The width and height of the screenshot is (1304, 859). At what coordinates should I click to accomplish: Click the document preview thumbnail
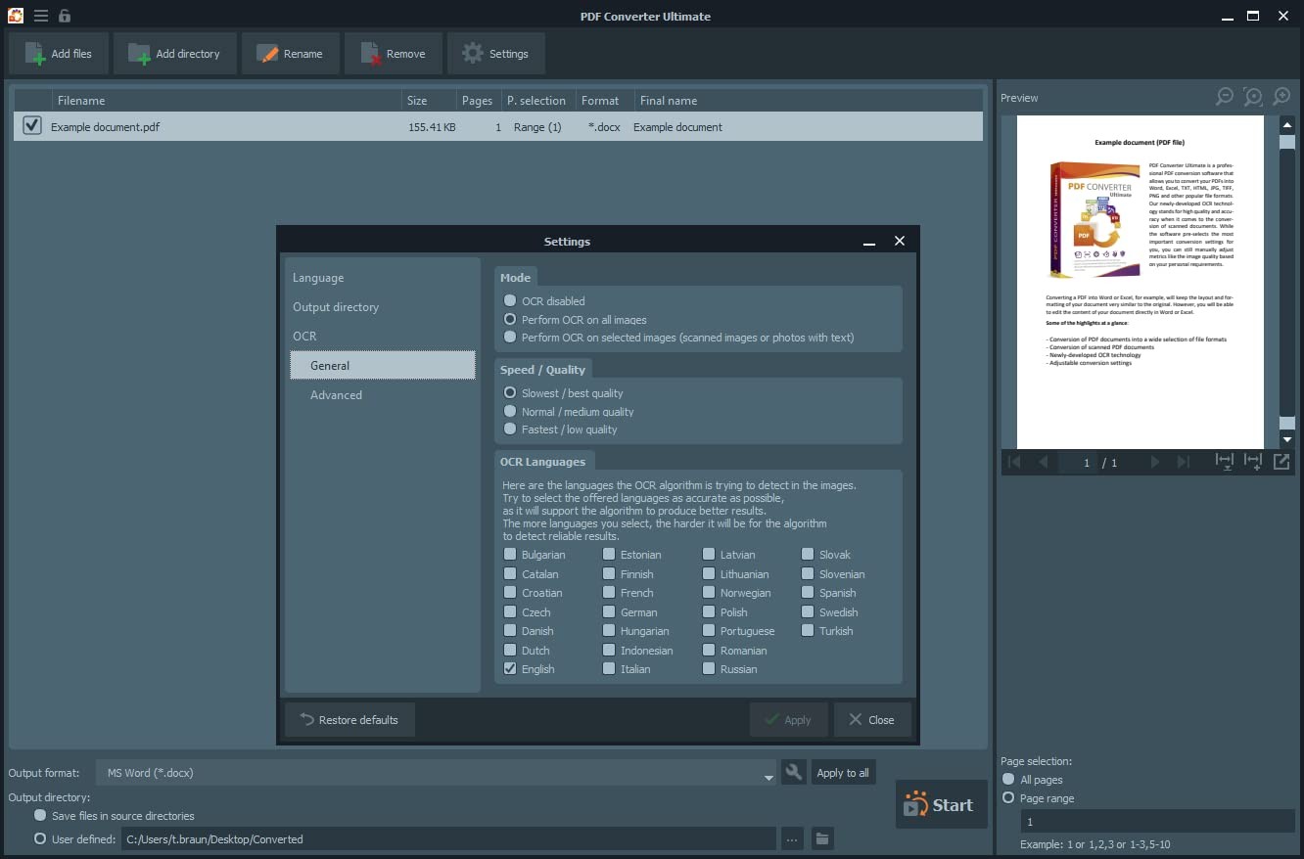click(1141, 282)
